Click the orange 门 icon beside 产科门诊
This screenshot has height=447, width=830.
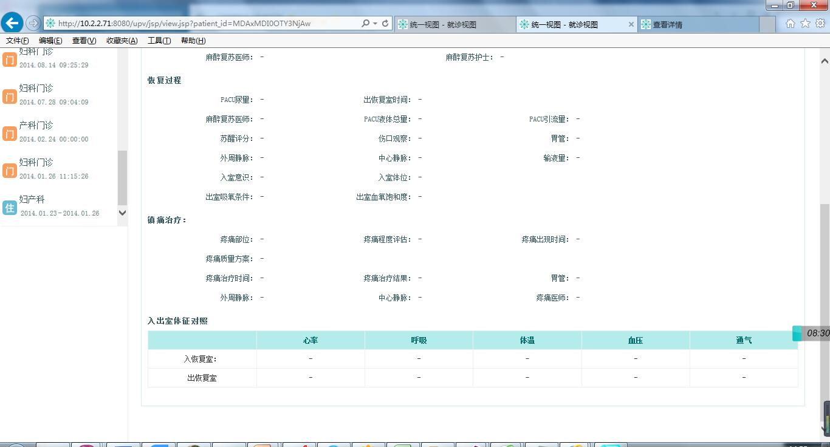point(9,134)
